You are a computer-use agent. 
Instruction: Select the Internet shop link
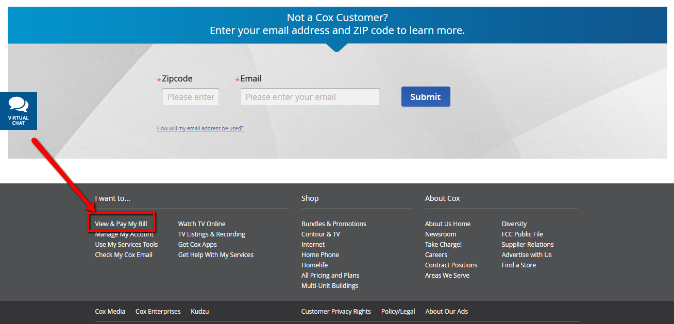[x=313, y=244]
